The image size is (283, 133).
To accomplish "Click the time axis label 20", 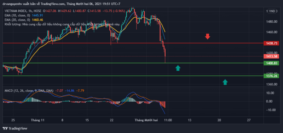I will pyautogui.click(x=219, y=120).
